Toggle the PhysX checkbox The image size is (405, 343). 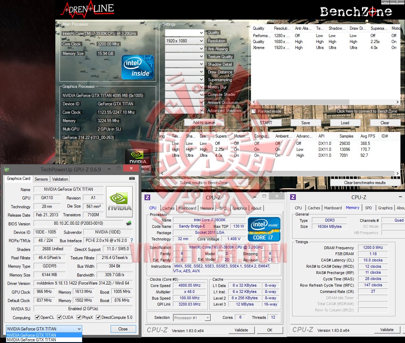pyautogui.click(x=79, y=317)
